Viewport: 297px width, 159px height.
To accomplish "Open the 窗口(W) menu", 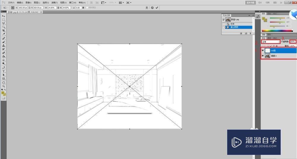I will pos(72,3).
